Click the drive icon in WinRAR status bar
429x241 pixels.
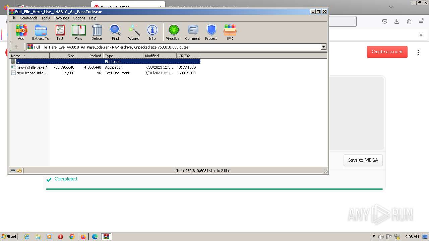pyautogui.click(x=13, y=171)
